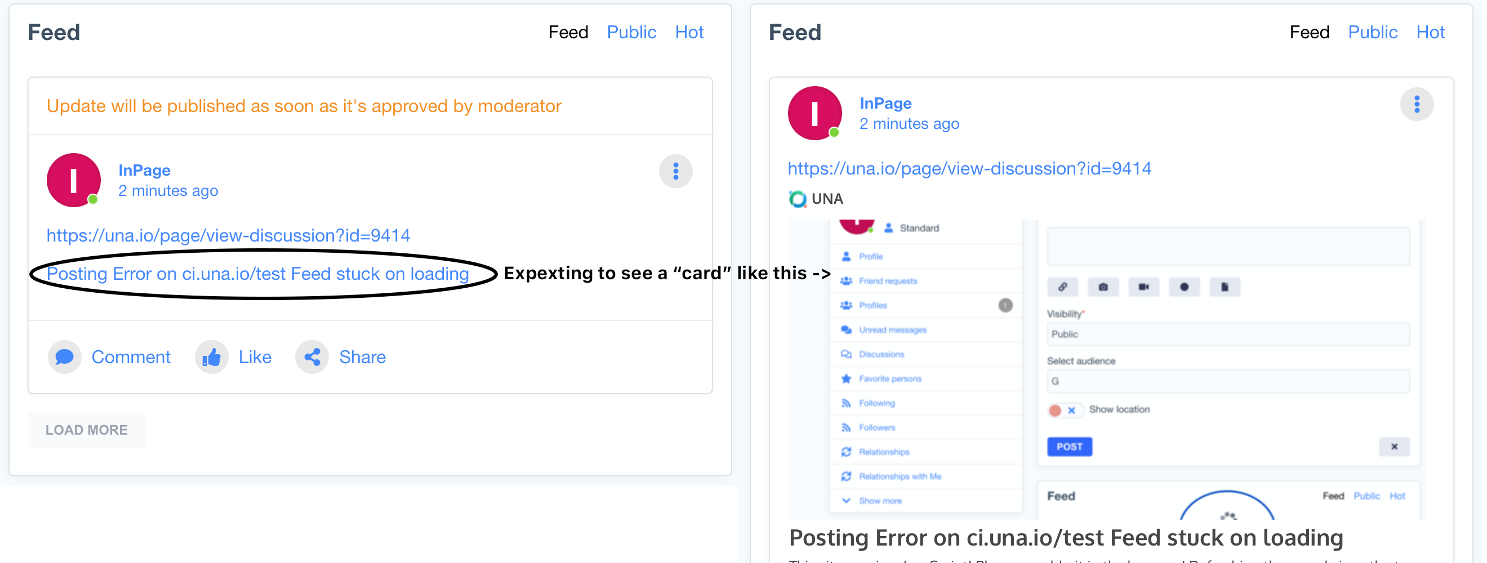Open the discussion URL in right post
This screenshot has width=1487, height=563.
970,168
